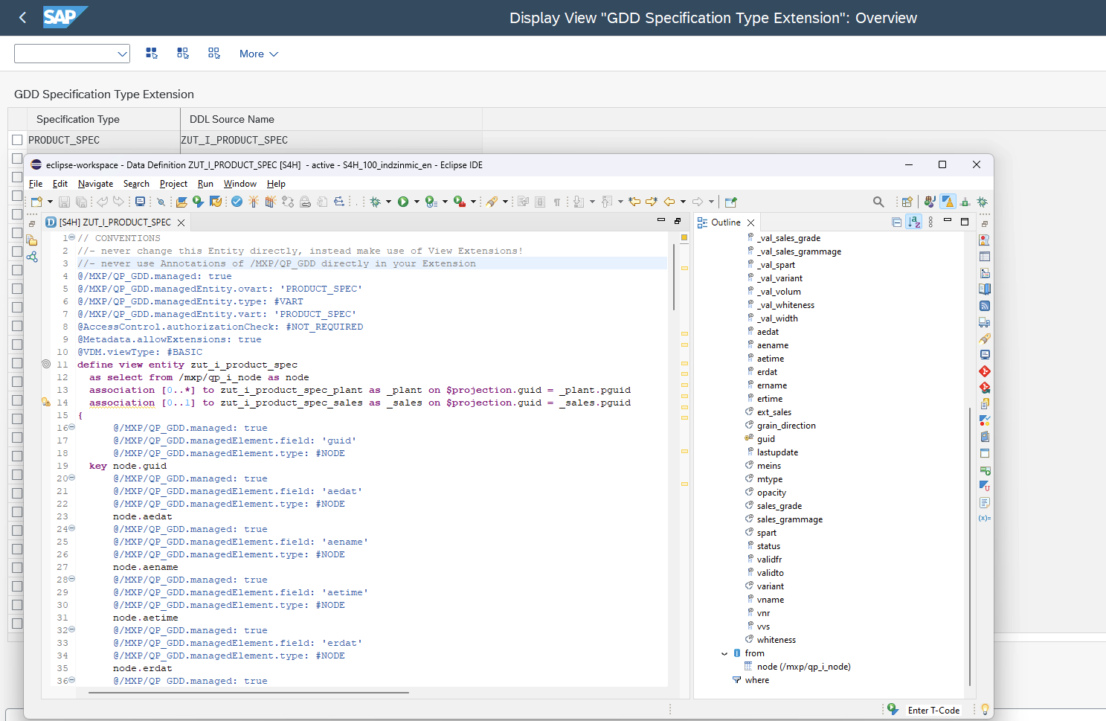This screenshot has width=1106, height=721.
Task: Select grain_direction in the Outline tree
Action: tap(786, 426)
